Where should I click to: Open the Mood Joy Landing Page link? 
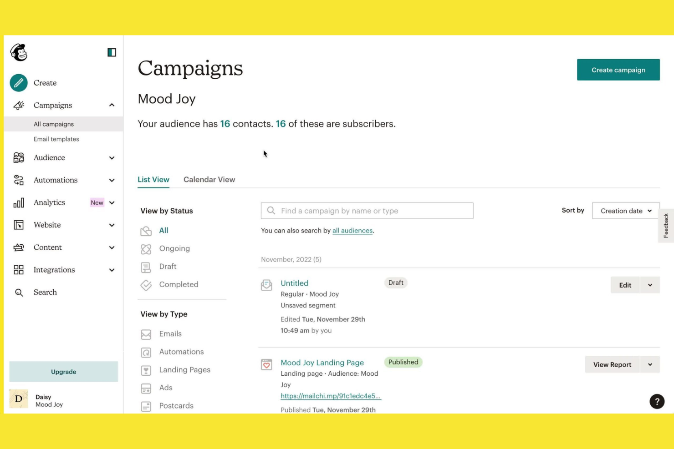coord(322,363)
